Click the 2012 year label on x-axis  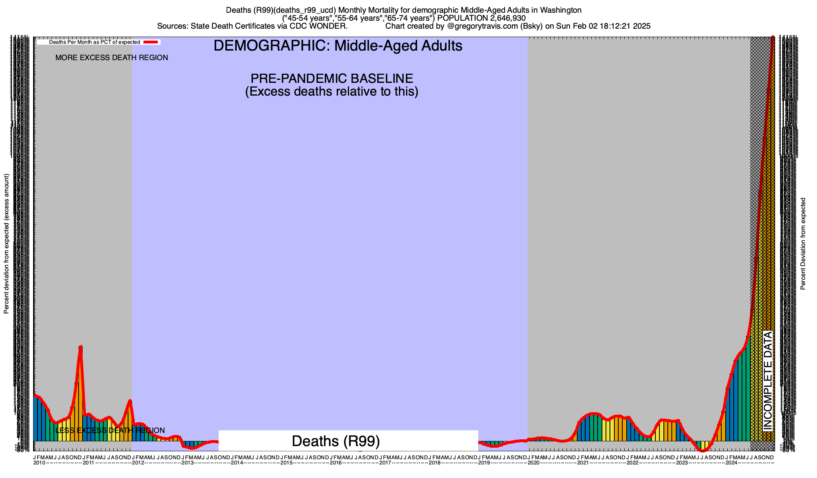(138, 463)
